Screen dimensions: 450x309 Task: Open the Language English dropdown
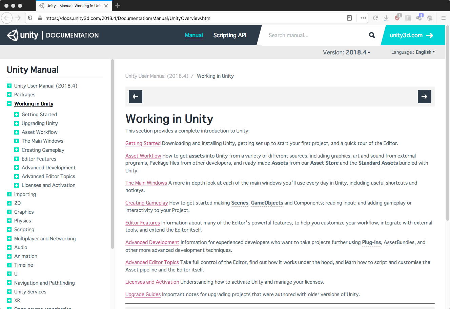coord(413,52)
